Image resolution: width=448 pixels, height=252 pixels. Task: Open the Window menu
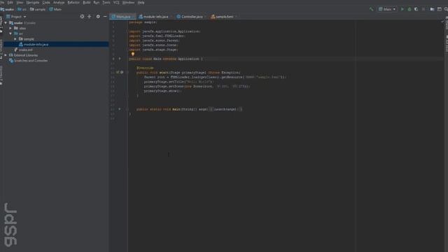128,3
